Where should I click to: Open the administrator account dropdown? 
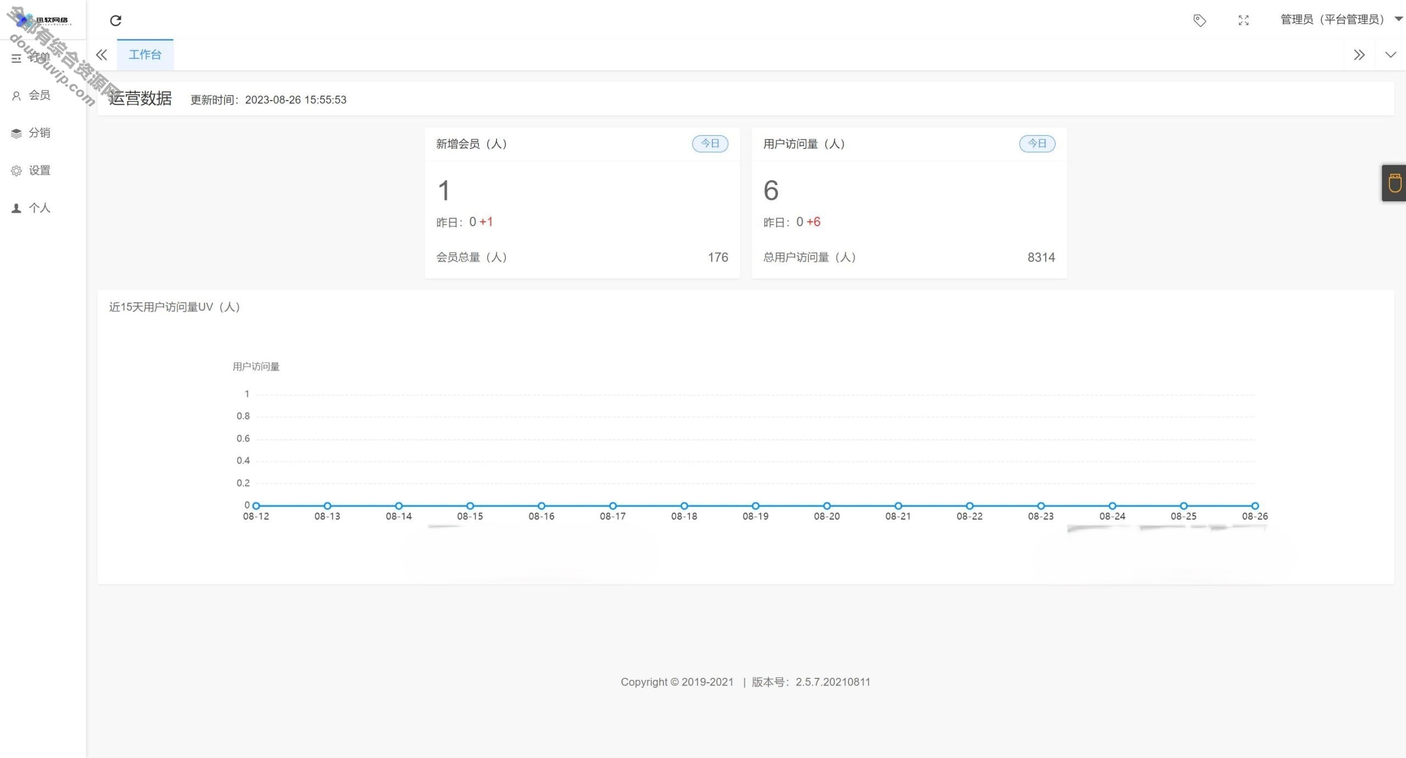click(x=1341, y=20)
